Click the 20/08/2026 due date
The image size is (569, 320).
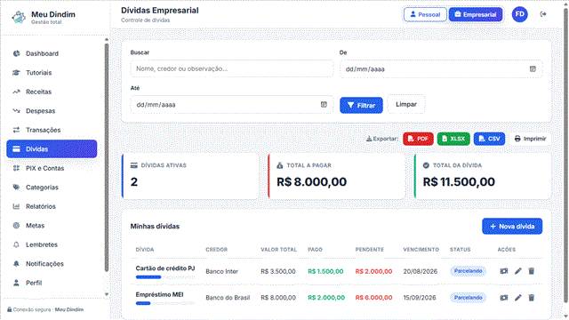pyautogui.click(x=421, y=271)
